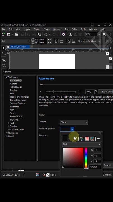Click the Import icon
Image resolution: width=113 pixels, height=202 pixels.
[x=70, y=34]
